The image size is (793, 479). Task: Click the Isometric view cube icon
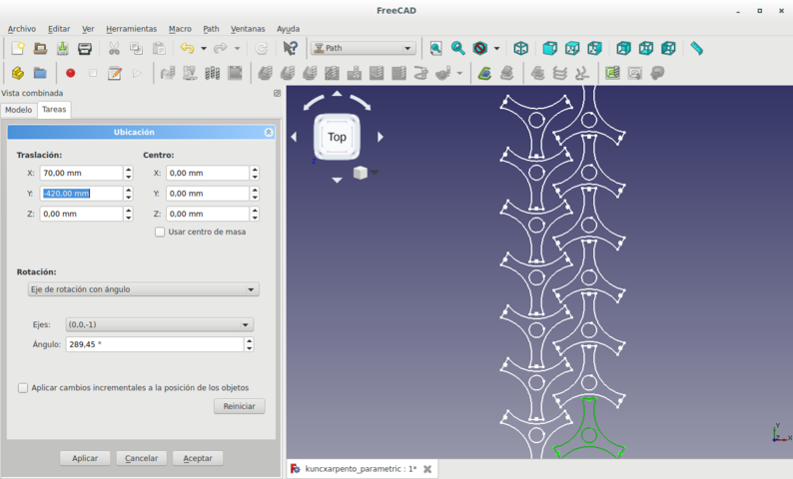tap(520, 48)
